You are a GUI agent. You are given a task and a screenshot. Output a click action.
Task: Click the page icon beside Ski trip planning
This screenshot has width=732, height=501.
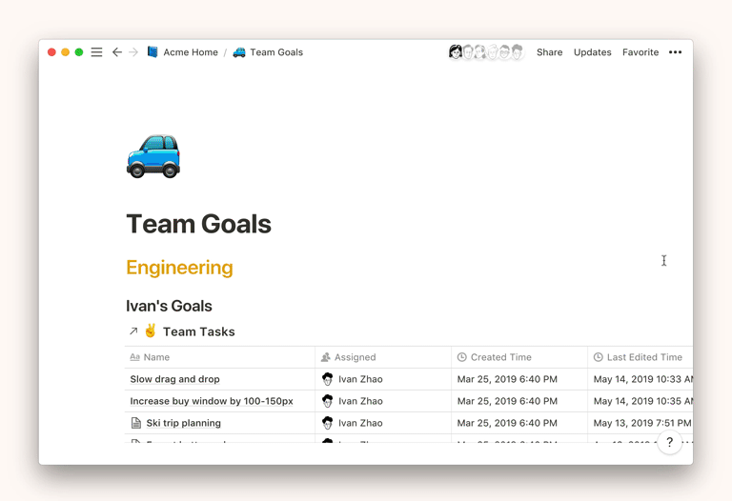(135, 423)
